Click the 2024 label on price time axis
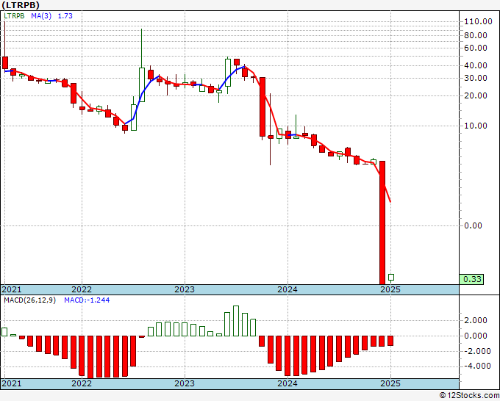 [x=287, y=289]
